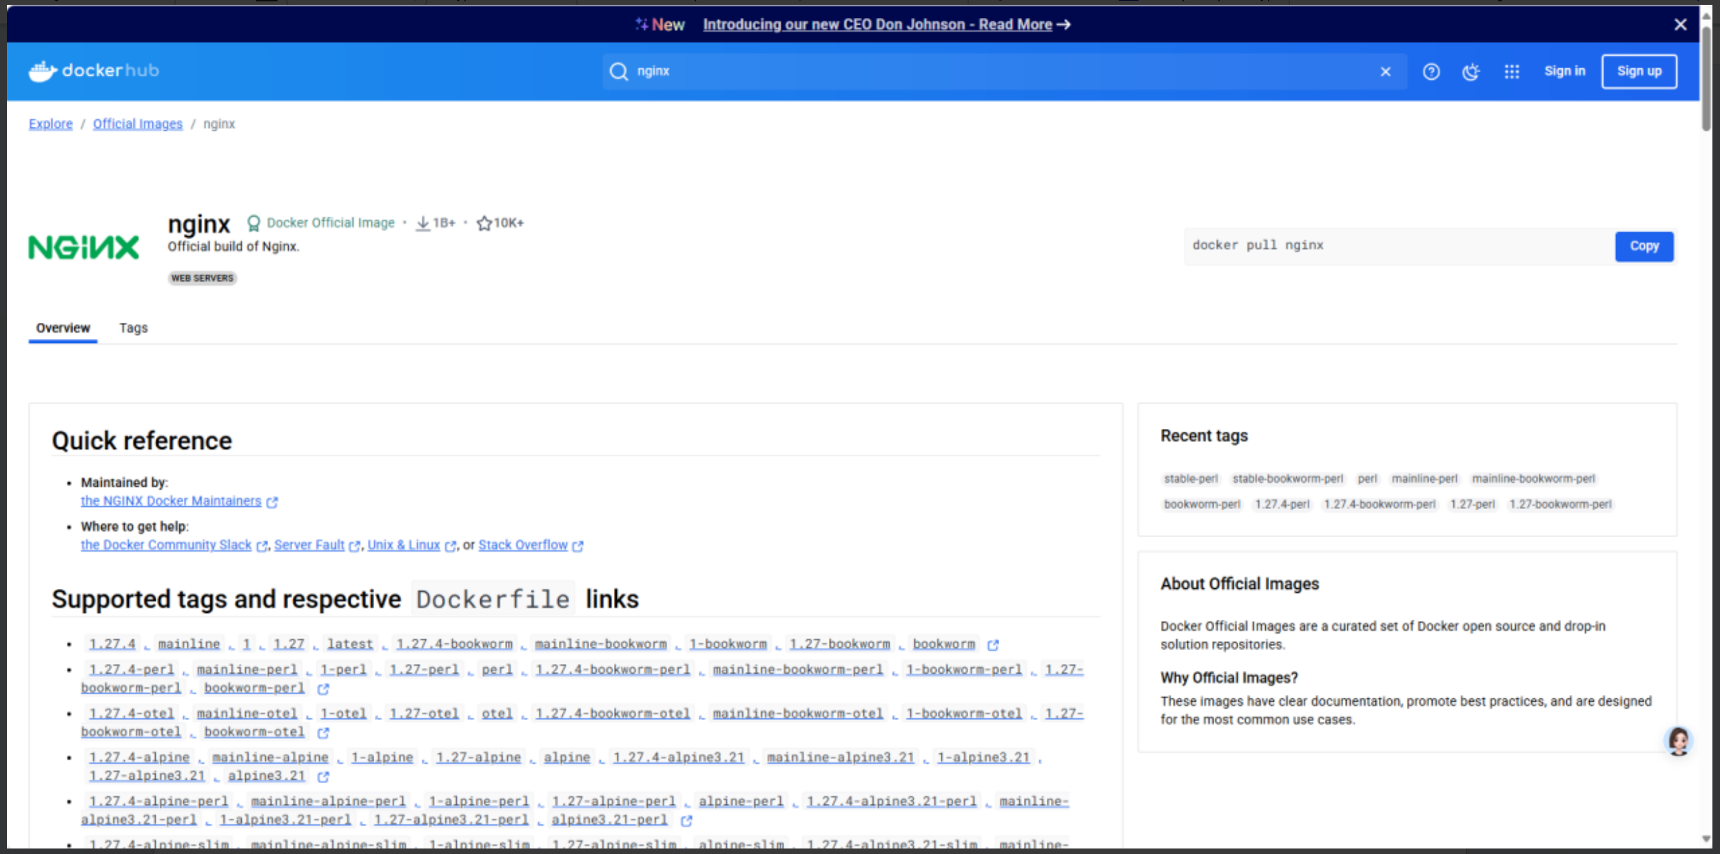
Task: Open the support chat avatar
Action: tap(1678, 742)
